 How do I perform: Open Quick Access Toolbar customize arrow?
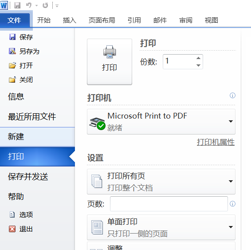tap(57, 6)
